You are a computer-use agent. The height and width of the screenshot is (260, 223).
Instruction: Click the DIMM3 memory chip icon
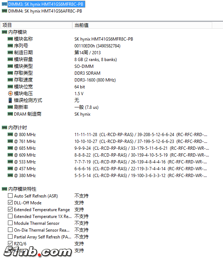[4, 4]
